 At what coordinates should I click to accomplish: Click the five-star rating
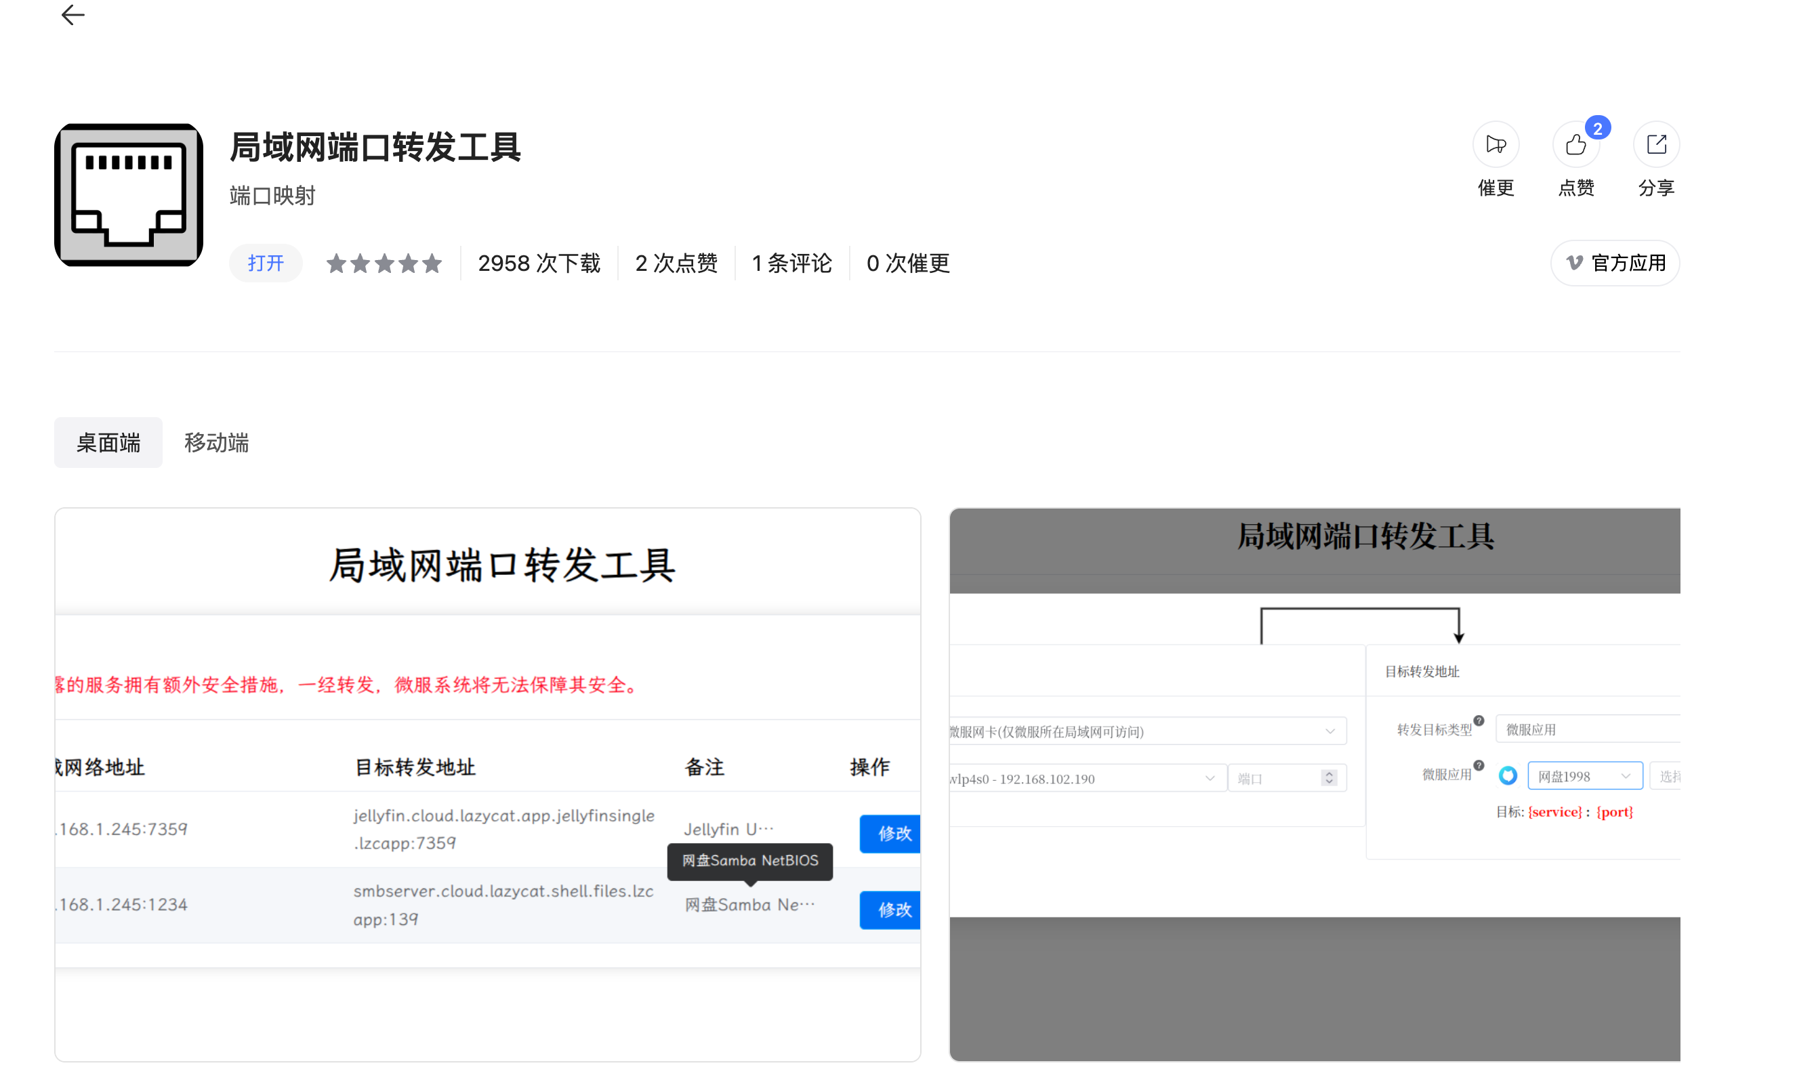pyautogui.click(x=384, y=263)
